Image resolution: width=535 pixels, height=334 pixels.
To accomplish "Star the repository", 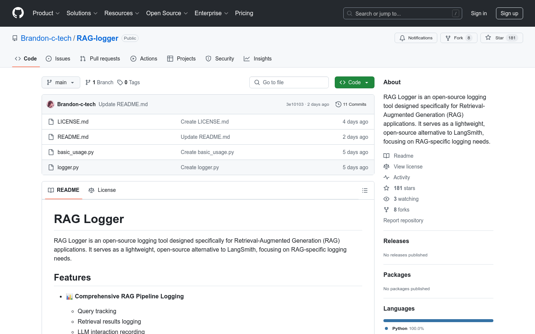I will coord(502,38).
